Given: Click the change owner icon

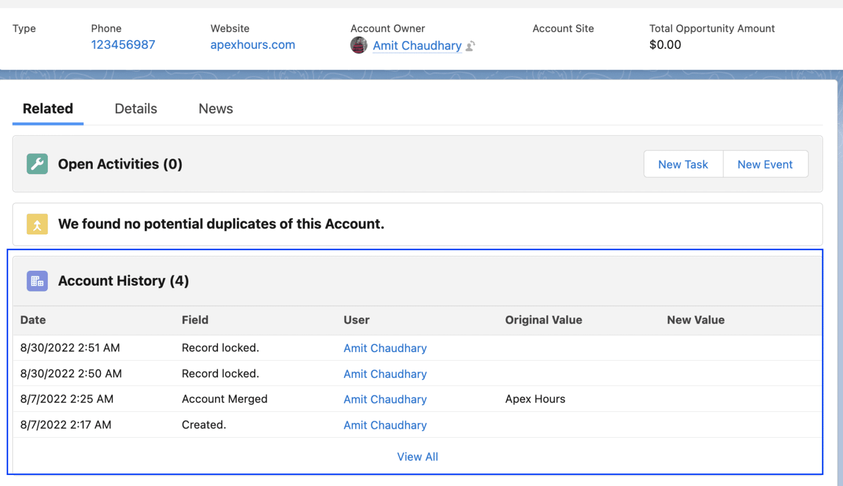Looking at the screenshot, I should tap(470, 46).
